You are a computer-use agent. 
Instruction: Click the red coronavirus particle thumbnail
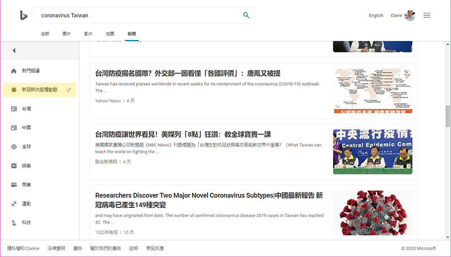point(372,213)
